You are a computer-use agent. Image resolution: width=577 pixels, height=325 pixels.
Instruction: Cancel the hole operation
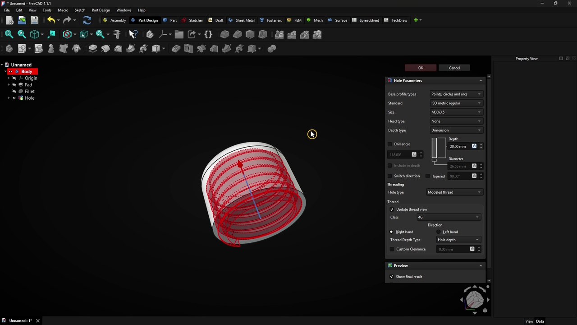454,68
